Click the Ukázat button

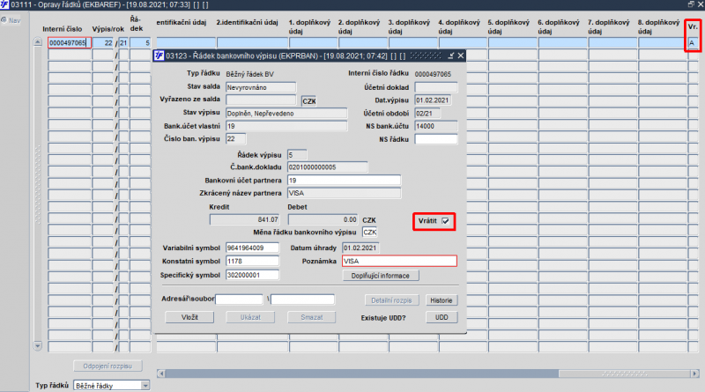pos(250,317)
